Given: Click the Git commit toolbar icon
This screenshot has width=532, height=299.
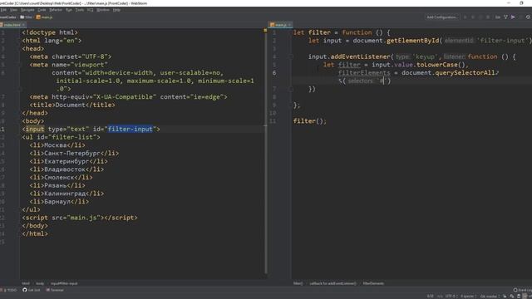Looking at the screenshot, I should tap(505, 17).
